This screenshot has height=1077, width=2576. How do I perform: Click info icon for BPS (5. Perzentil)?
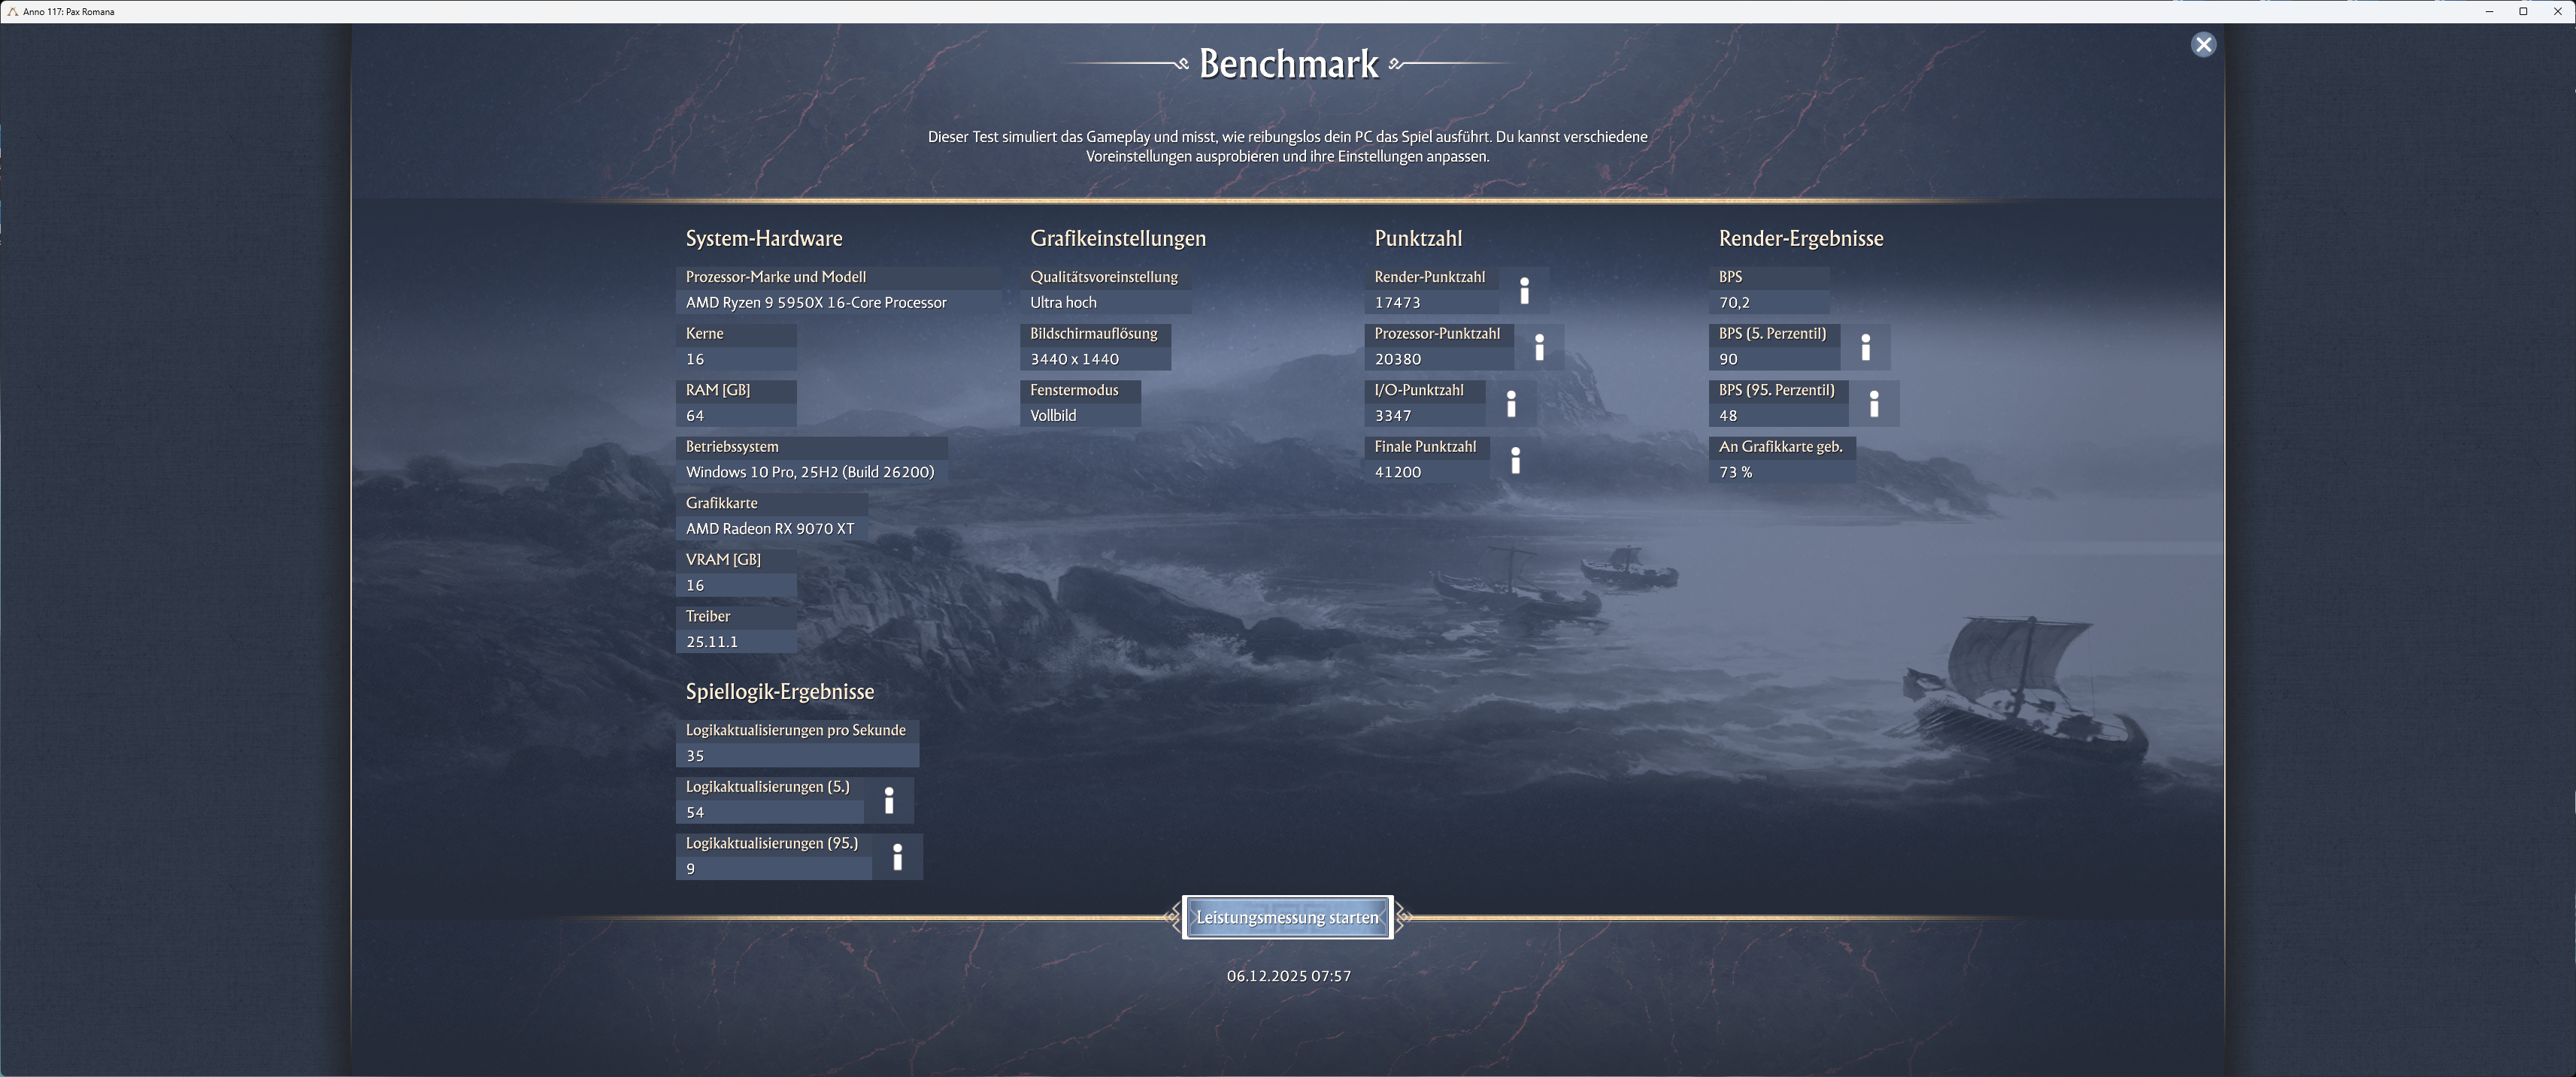[1865, 347]
